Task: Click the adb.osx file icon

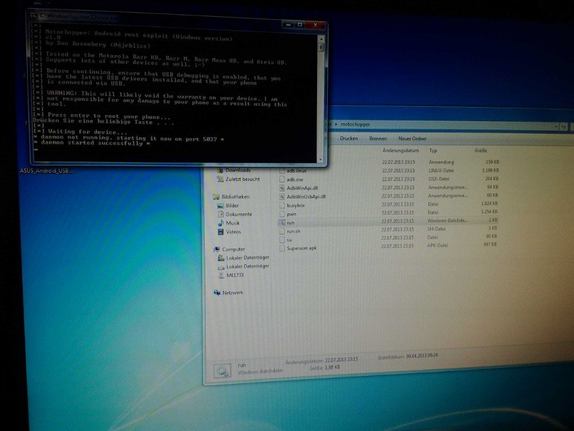Action: pos(282,179)
